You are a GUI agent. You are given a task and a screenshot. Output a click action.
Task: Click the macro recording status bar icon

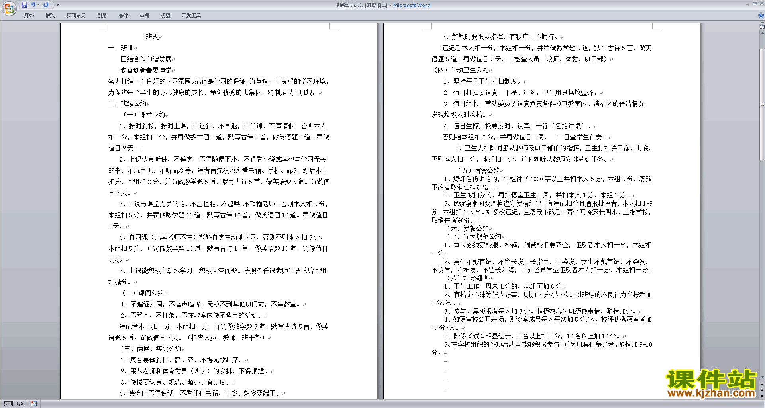click(33, 404)
